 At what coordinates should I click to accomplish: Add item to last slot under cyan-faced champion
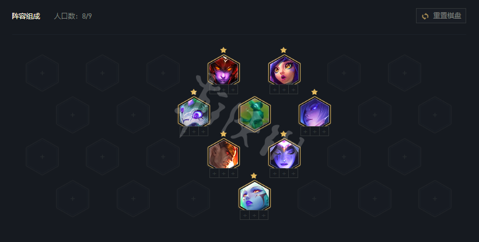click(263, 215)
